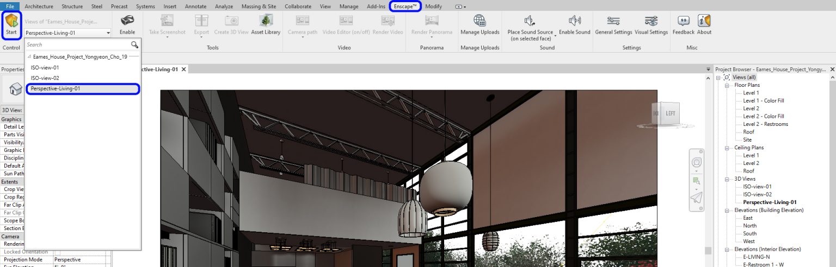Open the Asset Library
The height and width of the screenshot is (267, 836).
click(266, 24)
